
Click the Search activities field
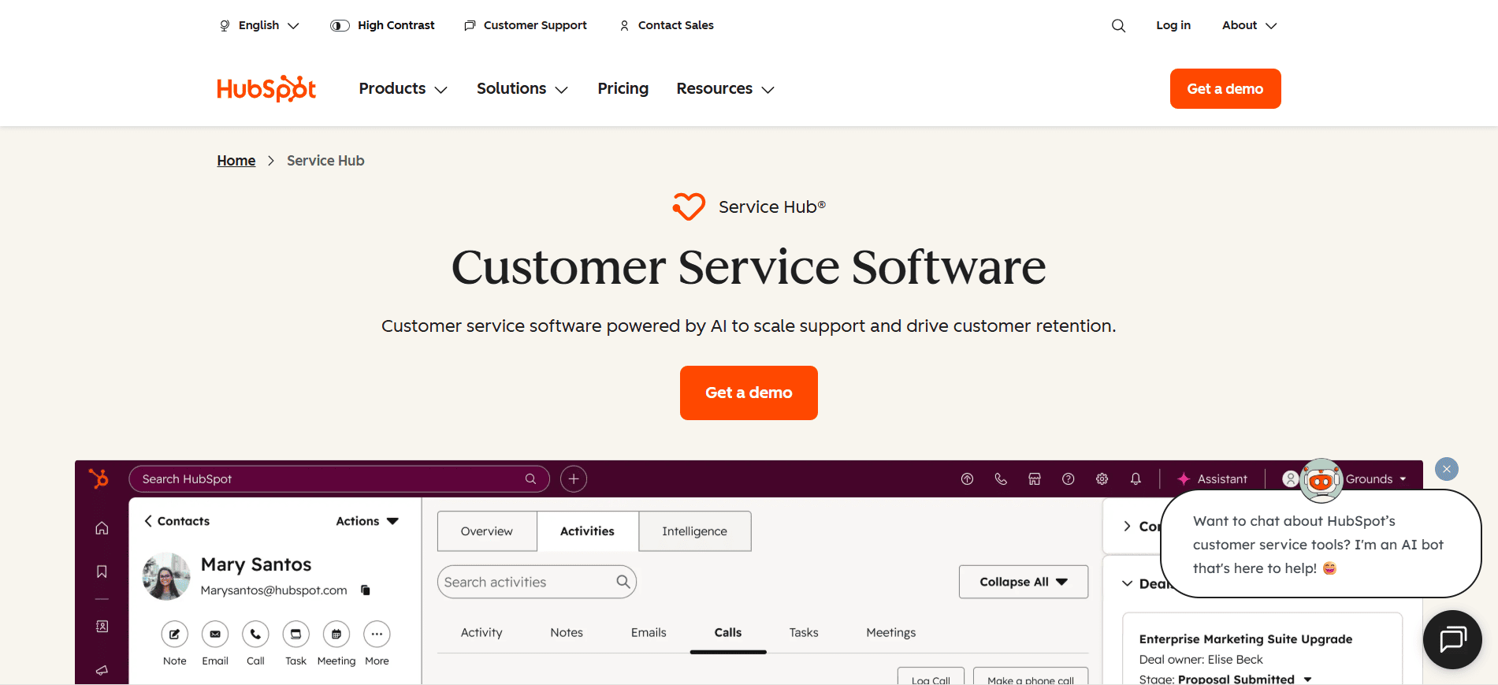537,582
